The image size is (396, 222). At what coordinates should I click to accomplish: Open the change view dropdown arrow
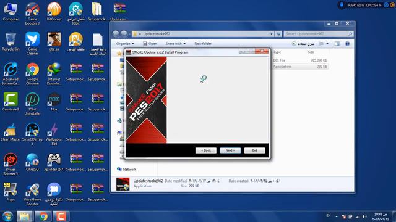point(327,44)
